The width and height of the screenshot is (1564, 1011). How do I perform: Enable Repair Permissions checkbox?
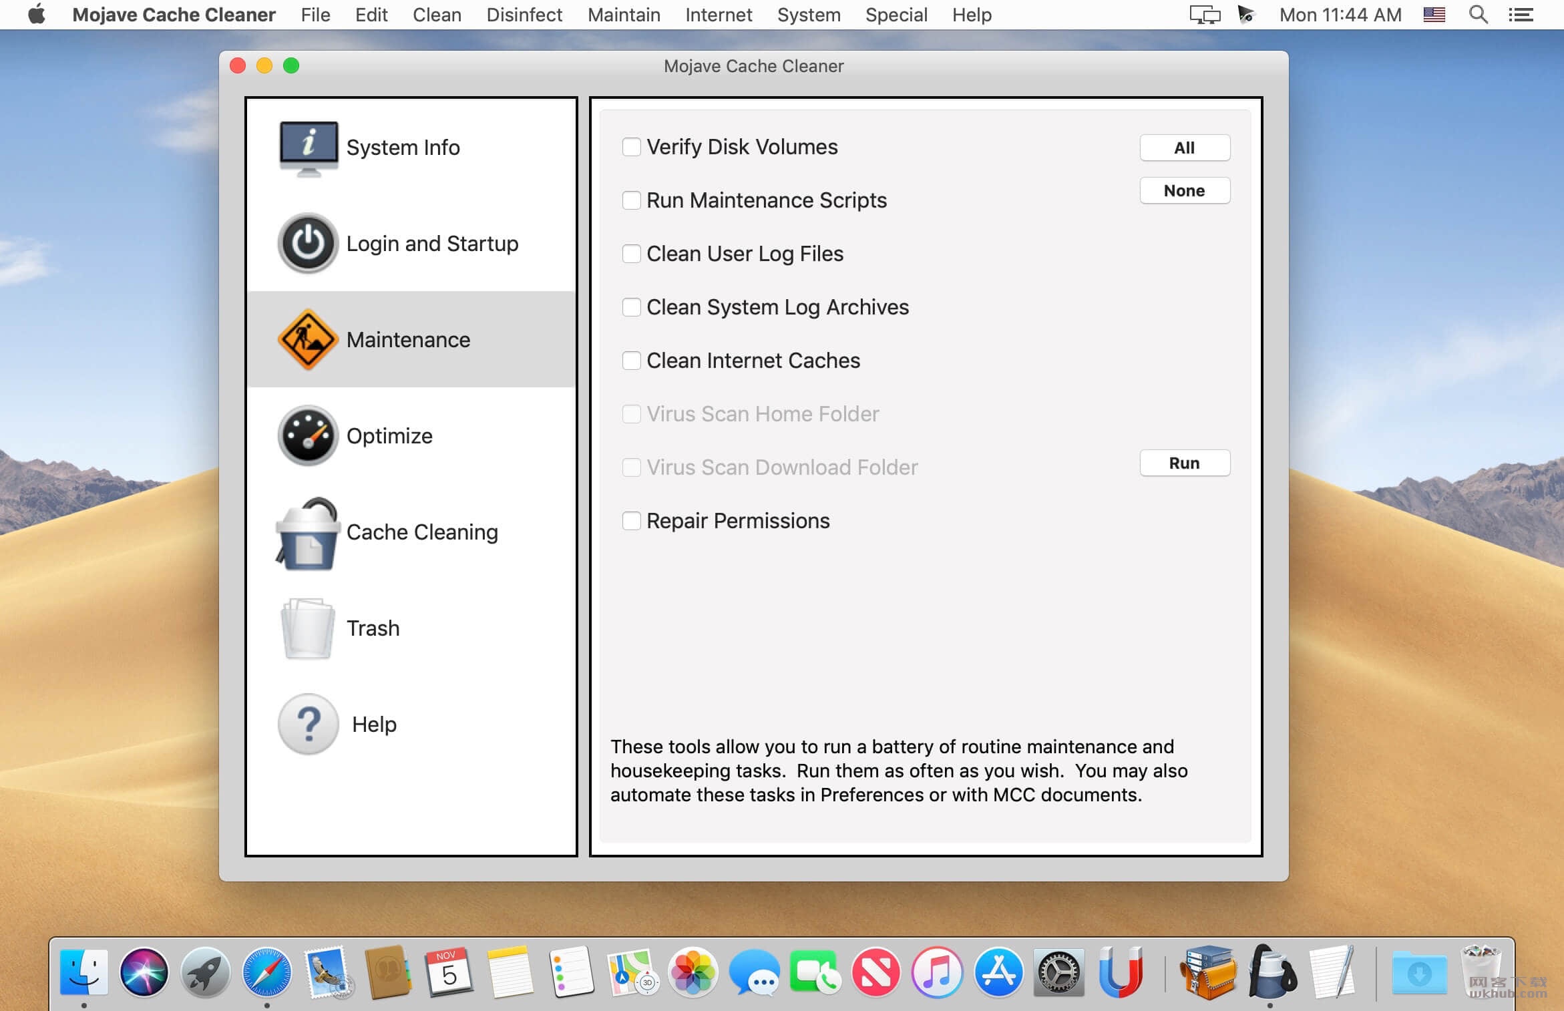pyautogui.click(x=631, y=521)
